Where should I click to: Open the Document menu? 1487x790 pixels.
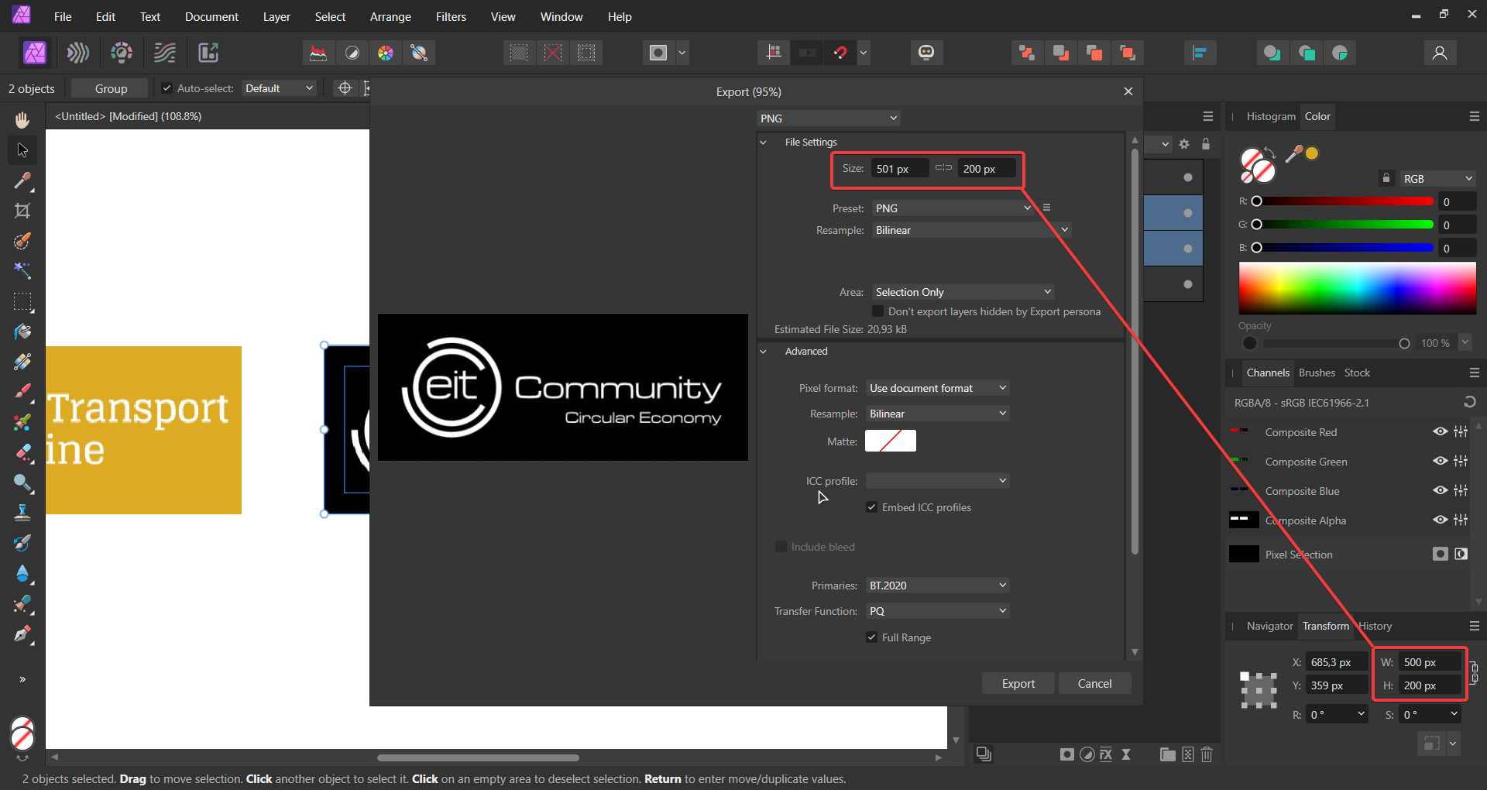(x=211, y=16)
